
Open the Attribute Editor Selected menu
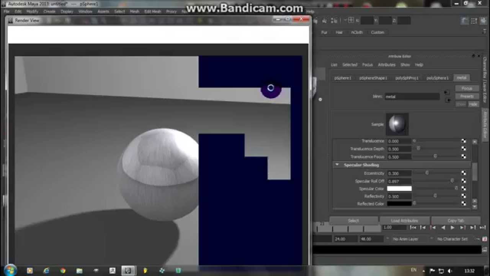pyautogui.click(x=350, y=65)
